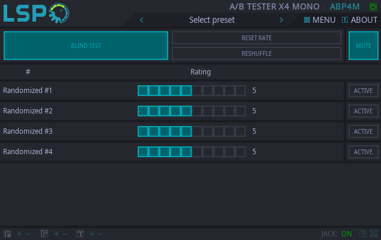The width and height of the screenshot is (381, 240).
Task: Activate Randomized #2 channel
Action: [x=363, y=111]
